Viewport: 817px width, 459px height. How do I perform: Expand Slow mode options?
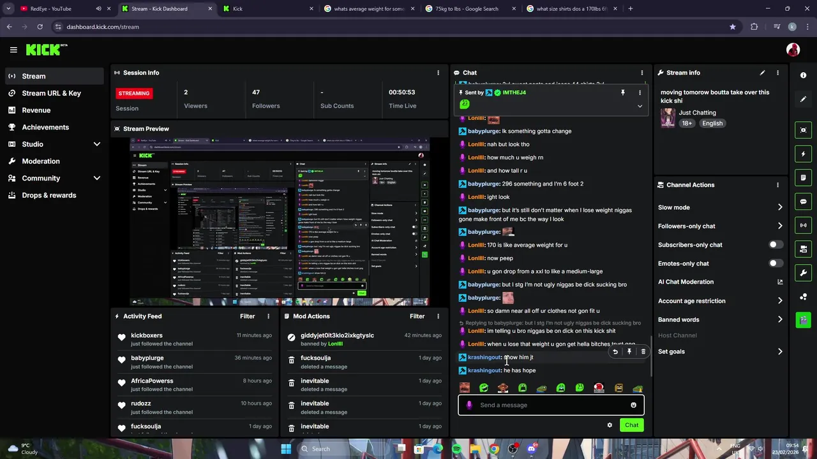coord(779,207)
